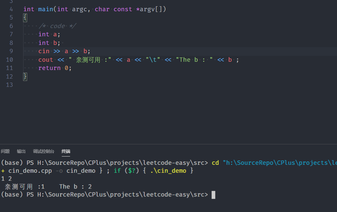This screenshot has height=212, width=337.
Task: Click the 'char' keyword on line 4
Action: click(102, 9)
